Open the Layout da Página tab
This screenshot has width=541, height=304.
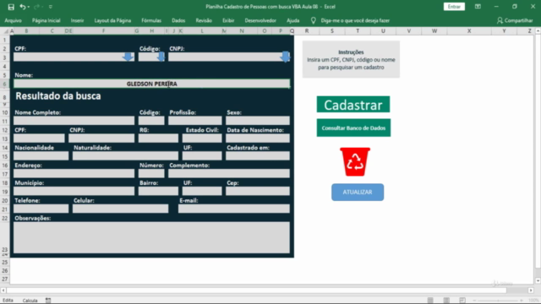(112, 20)
